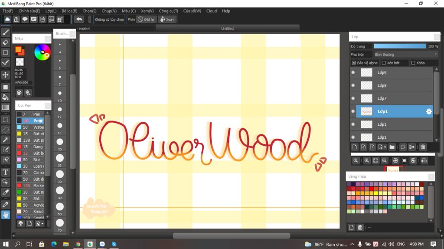Add a new color to Bảng màu palette
This screenshot has height=249, width=444.
[x=351, y=227]
